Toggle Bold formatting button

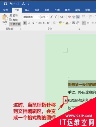click(x=25, y=23)
